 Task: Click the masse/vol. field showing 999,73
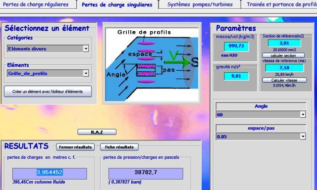click(236, 47)
